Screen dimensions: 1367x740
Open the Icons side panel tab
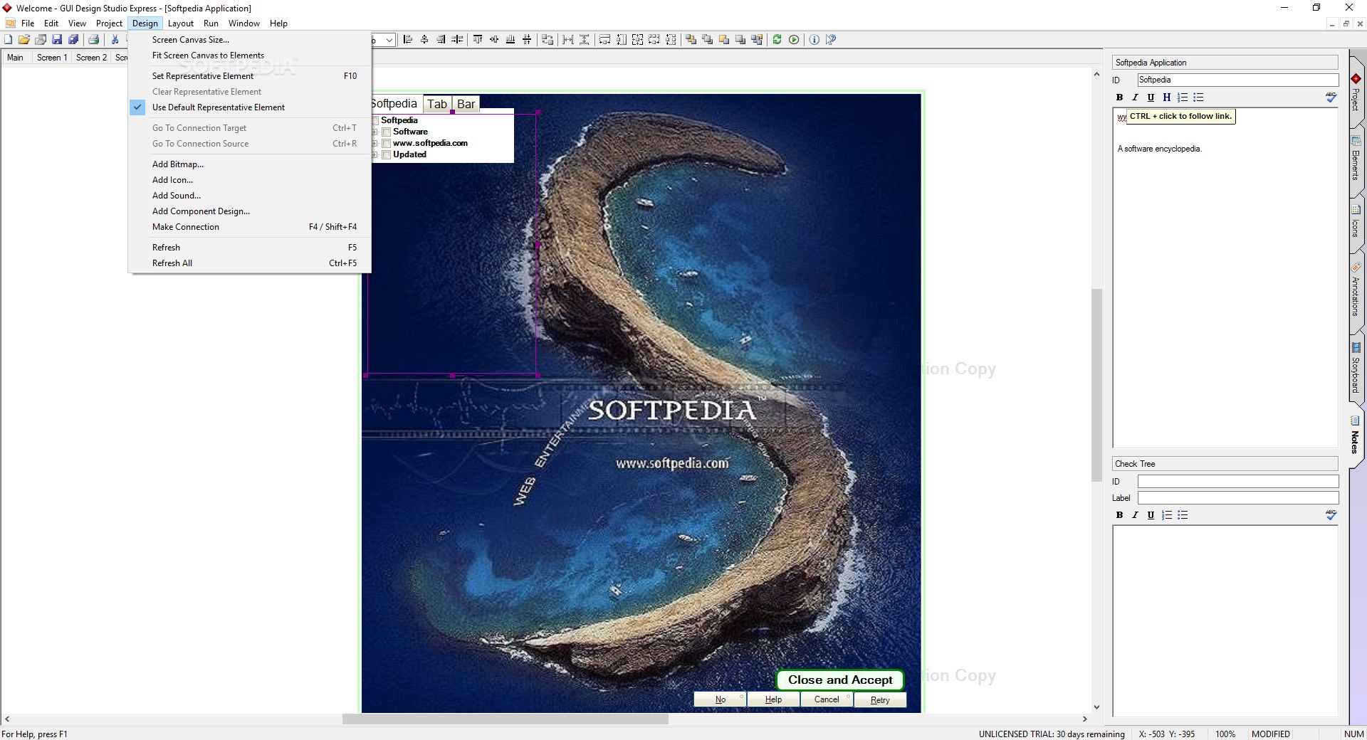(x=1356, y=223)
